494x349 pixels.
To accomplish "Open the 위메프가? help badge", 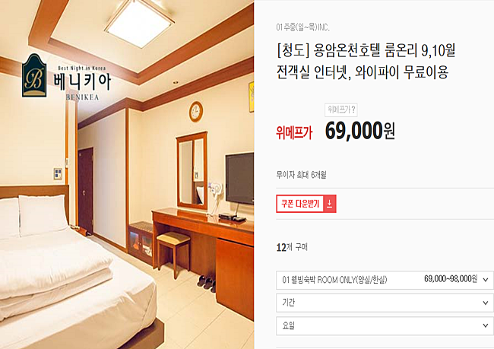I will click(x=341, y=109).
